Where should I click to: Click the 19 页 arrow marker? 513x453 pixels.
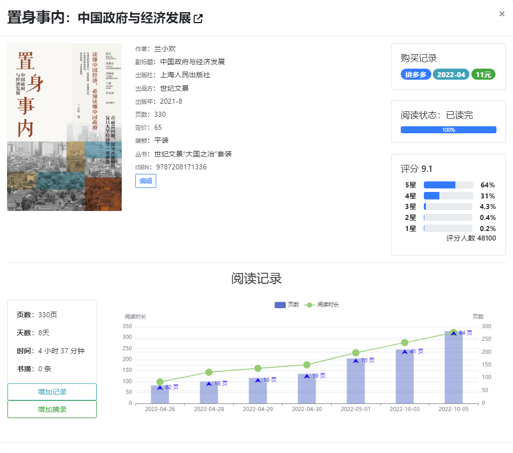click(307, 376)
